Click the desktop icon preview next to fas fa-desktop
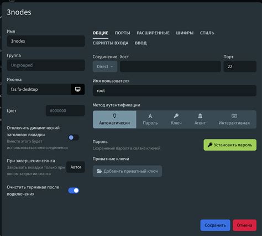The height and width of the screenshot is (236, 262). click(78, 89)
